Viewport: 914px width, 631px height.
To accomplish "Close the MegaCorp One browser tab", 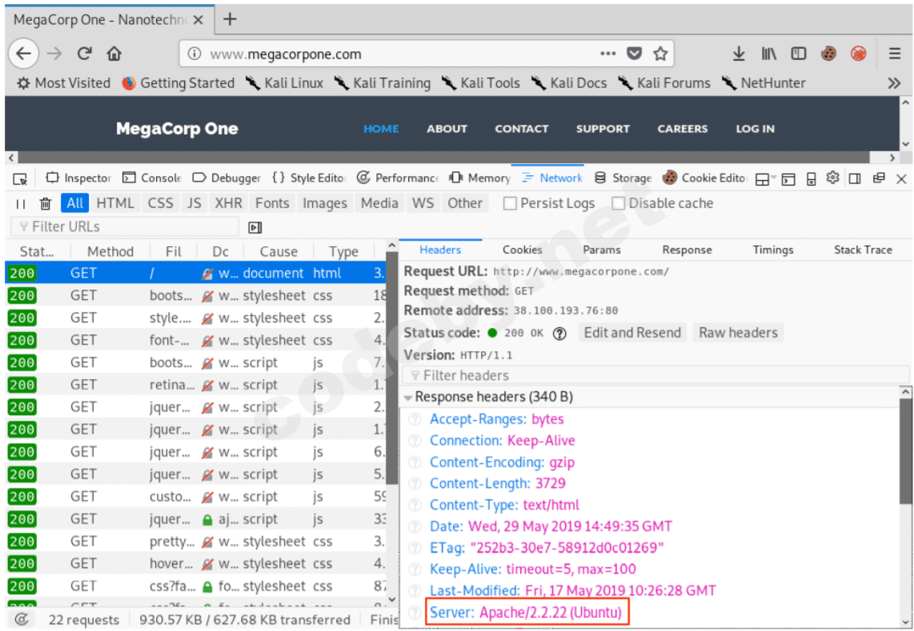I will (198, 20).
